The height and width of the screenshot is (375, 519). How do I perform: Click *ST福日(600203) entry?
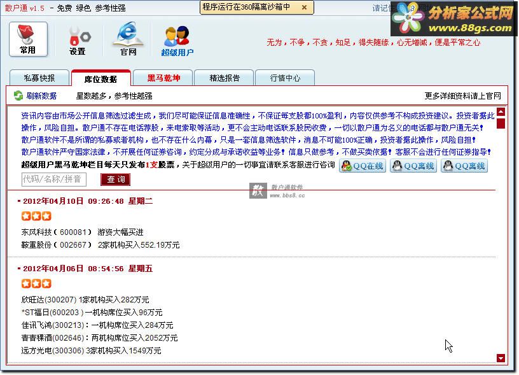pyautogui.click(x=92, y=313)
